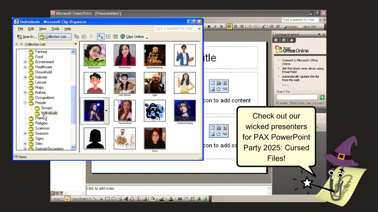Select the Eshry clip thumbnail

coord(155,138)
